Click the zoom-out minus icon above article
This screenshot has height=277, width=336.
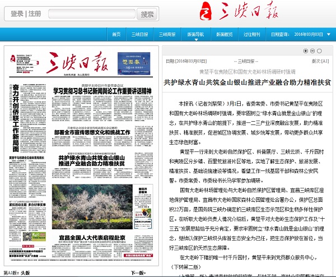pos(312,51)
